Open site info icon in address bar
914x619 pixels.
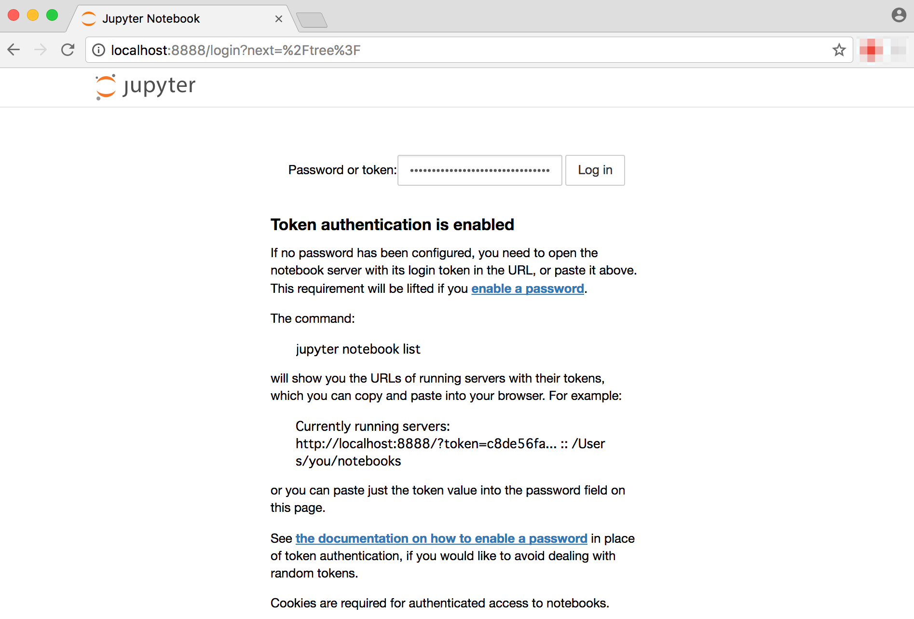(98, 50)
